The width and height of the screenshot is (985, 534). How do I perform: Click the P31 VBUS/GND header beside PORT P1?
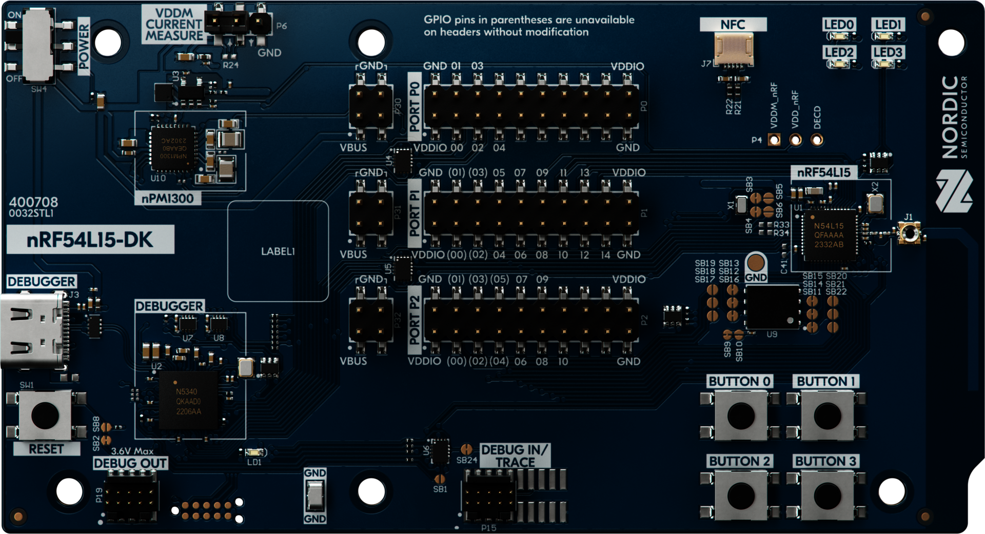click(x=371, y=212)
